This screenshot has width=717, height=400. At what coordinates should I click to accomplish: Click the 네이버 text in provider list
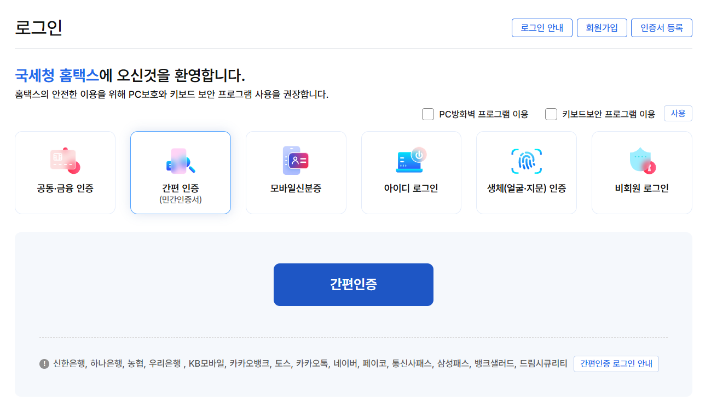(345, 364)
